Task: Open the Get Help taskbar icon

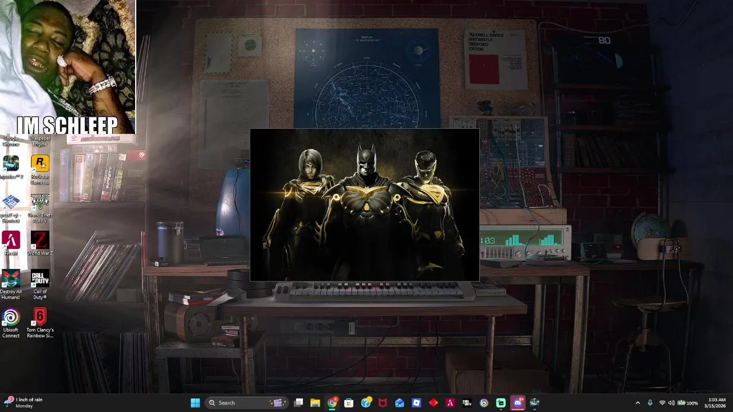Action: coord(366,403)
